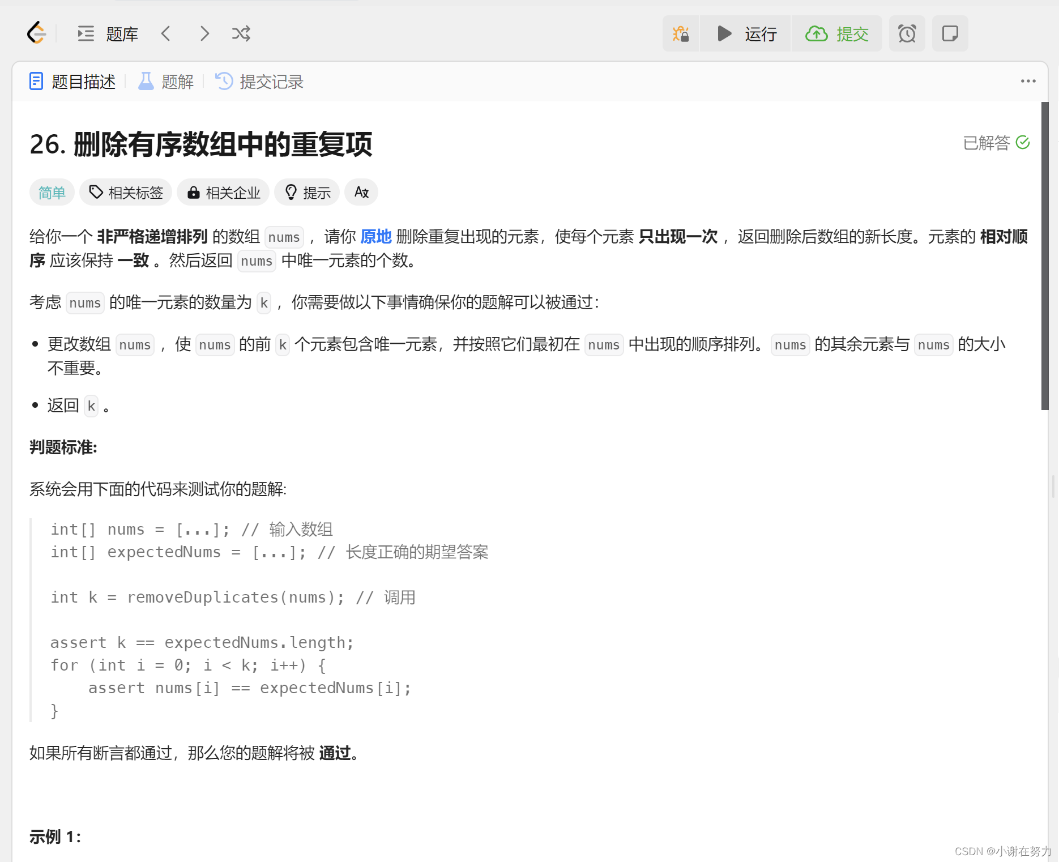Expand 相关标签 related tags
Image resolution: width=1059 pixels, height=862 pixels.
(x=126, y=193)
